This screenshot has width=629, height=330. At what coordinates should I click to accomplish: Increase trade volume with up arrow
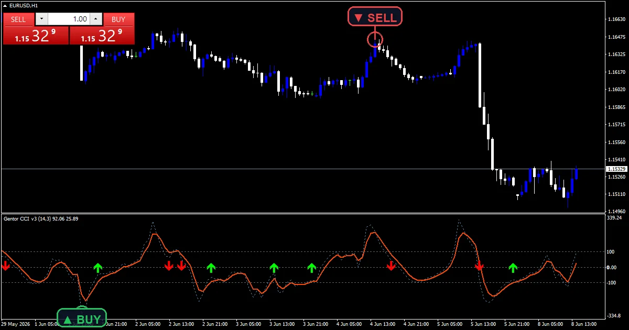pos(96,19)
